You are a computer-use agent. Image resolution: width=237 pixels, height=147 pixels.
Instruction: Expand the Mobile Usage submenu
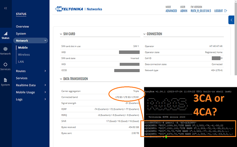[45, 92]
